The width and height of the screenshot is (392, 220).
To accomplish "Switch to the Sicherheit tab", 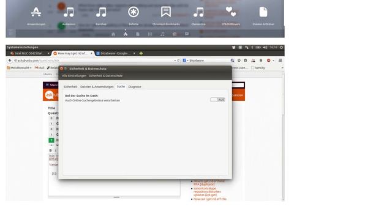I will point(70,87).
